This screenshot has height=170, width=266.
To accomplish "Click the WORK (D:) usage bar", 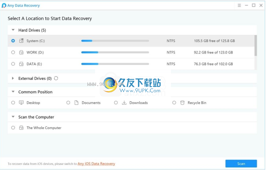I will (x=115, y=52).
